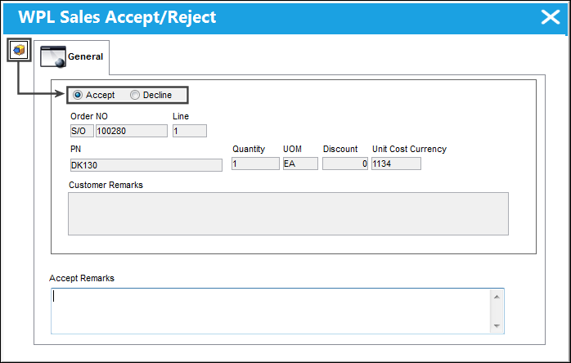This screenshot has width=571, height=363.
Task: Click the Quantity label
Action: (249, 149)
